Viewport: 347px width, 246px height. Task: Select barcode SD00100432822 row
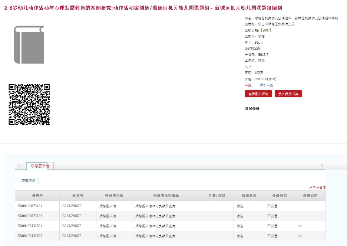pyautogui.click(x=30, y=236)
